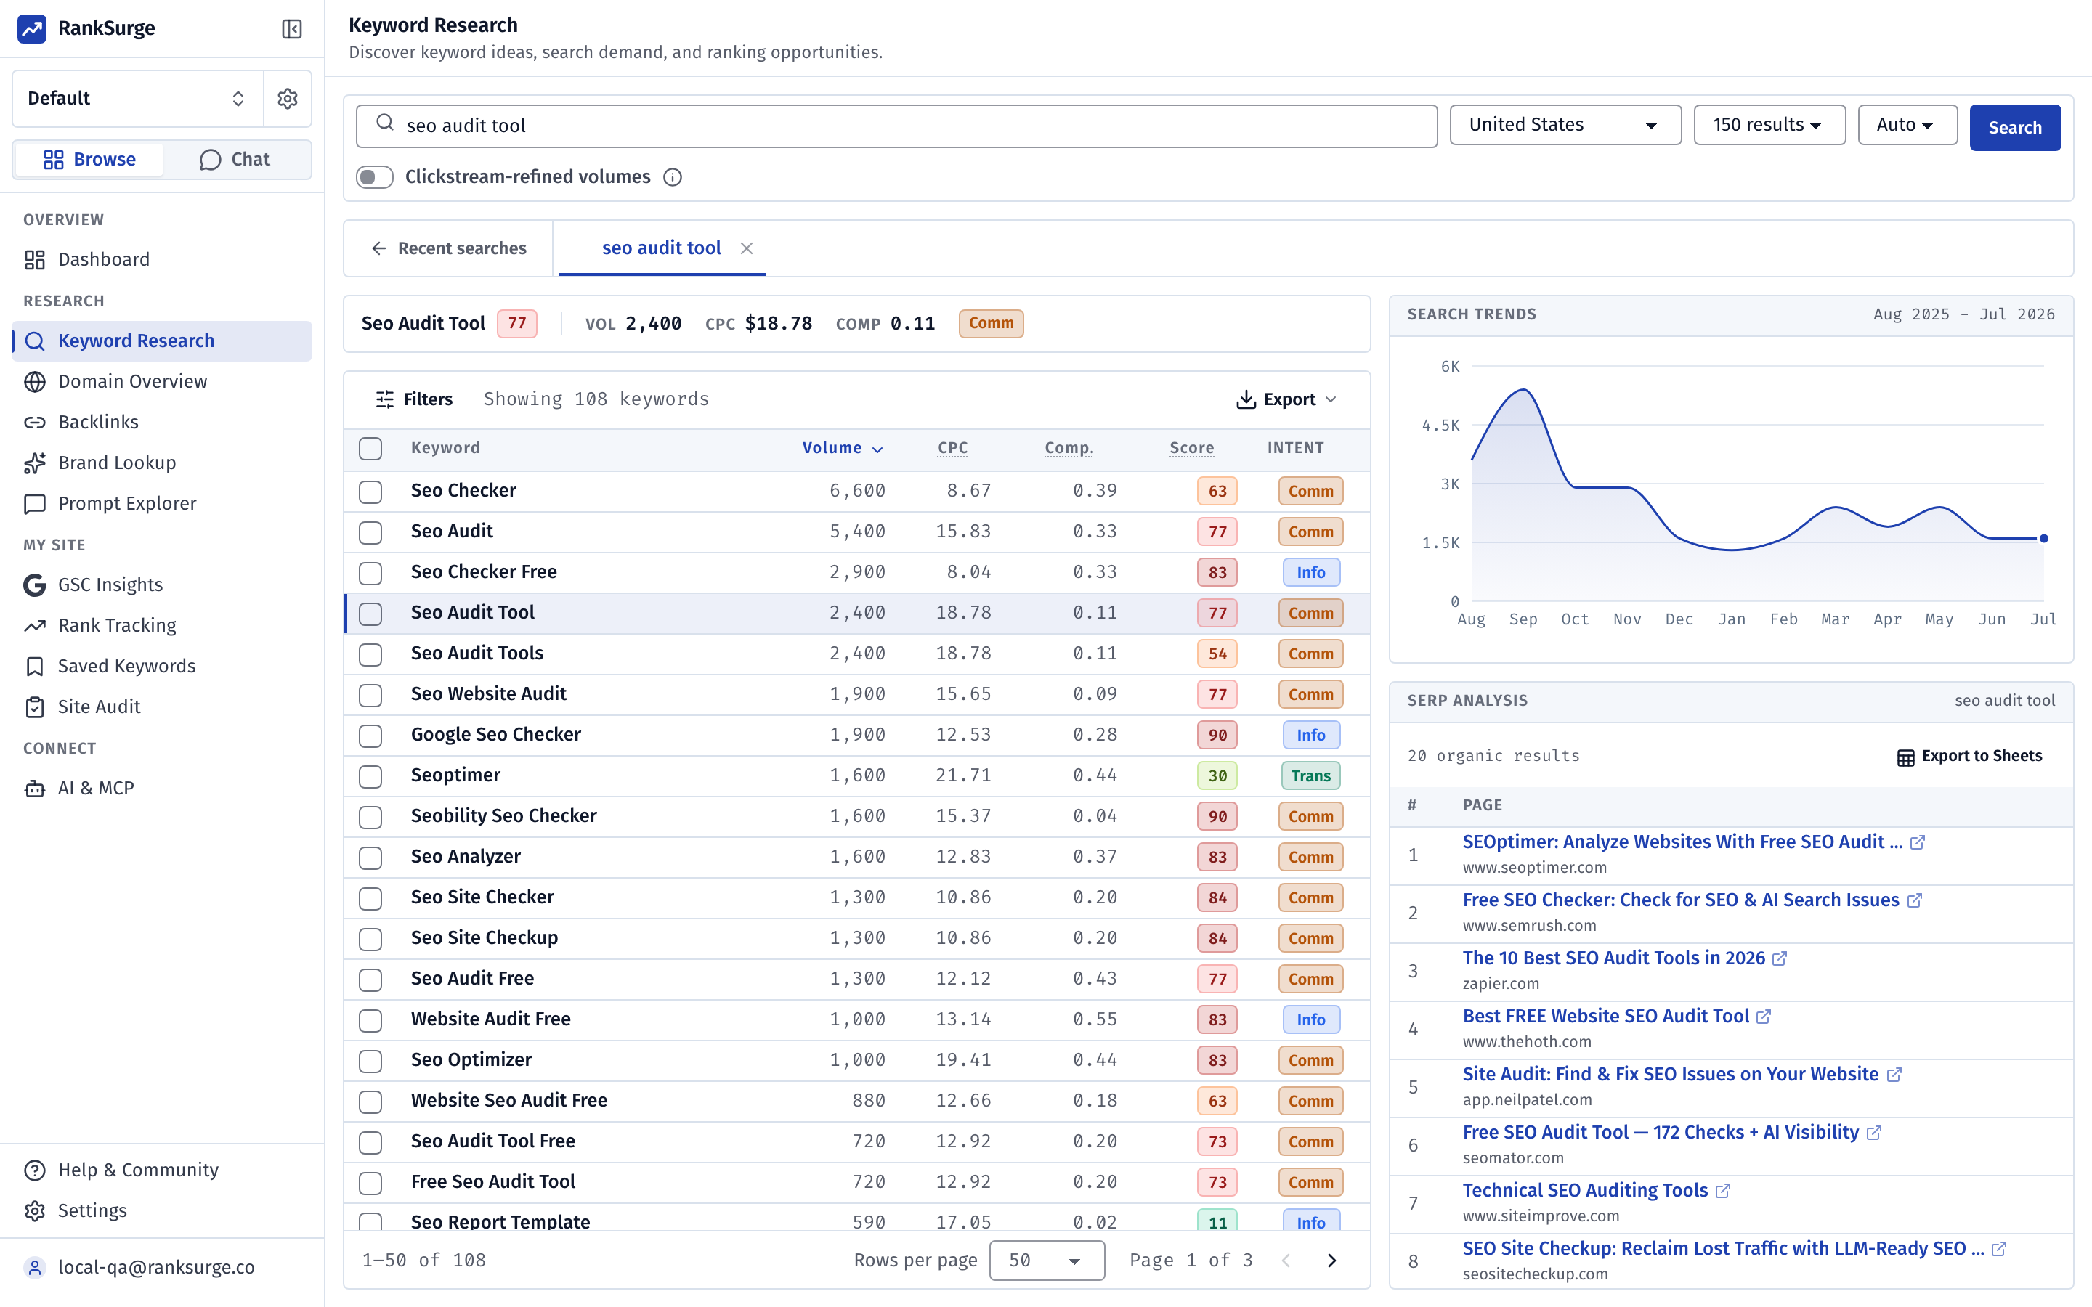Click Export to Sheets
Viewport: 2092px width, 1307px height.
(x=1970, y=757)
